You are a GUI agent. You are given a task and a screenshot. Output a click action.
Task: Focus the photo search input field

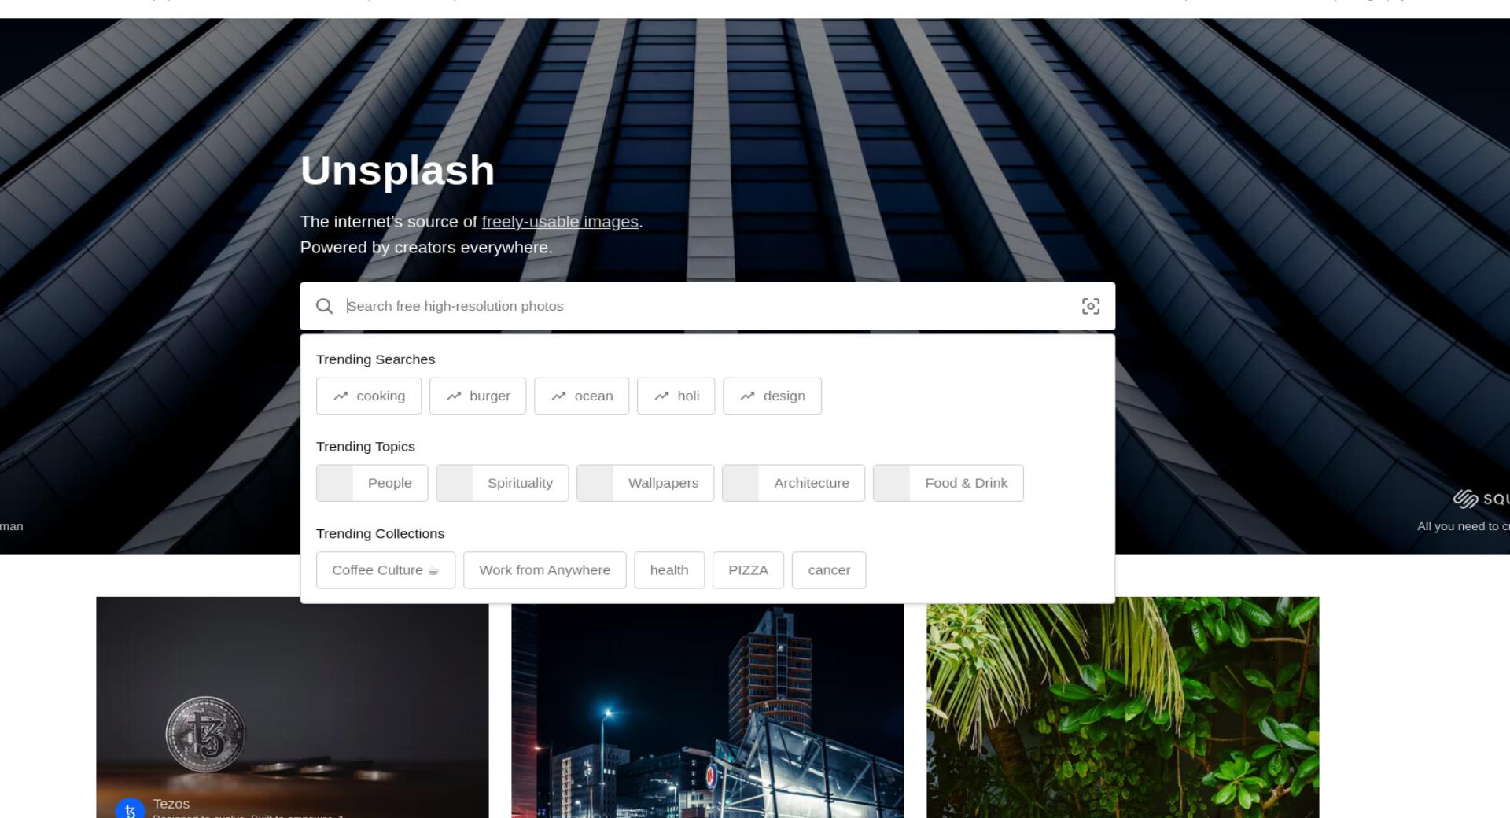[x=708, y=306]
